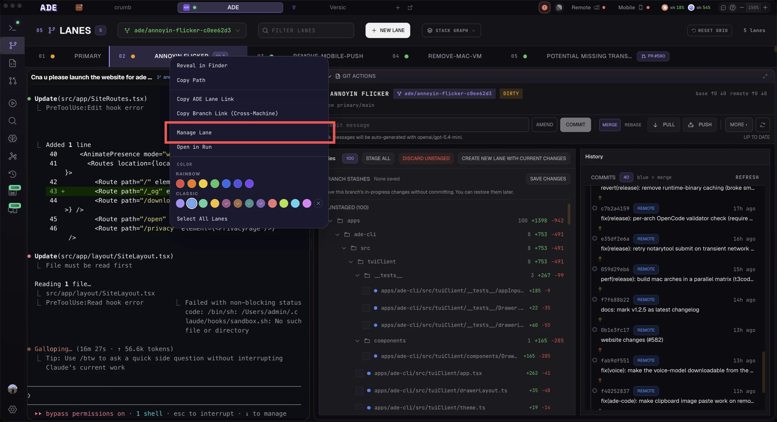This screenshot has width=777, height=422.
Task: Open the help question mark icon
Action: point(732,7)
